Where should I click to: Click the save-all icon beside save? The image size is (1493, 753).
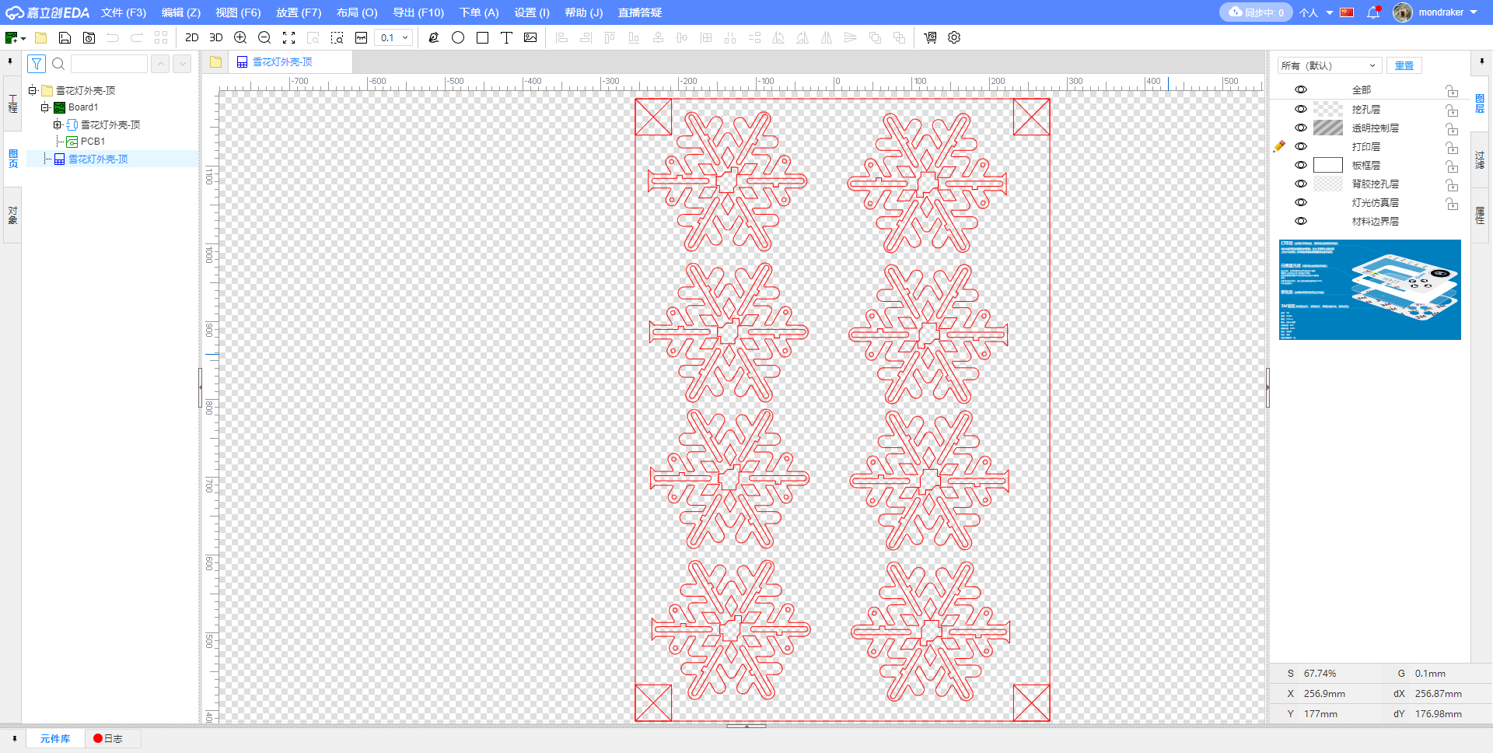tap(89, 37)
